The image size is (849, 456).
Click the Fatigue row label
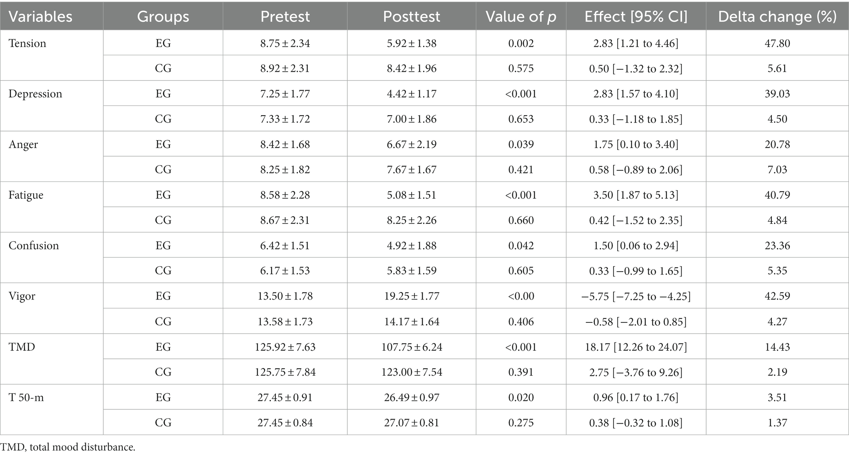tap(26, 195)
